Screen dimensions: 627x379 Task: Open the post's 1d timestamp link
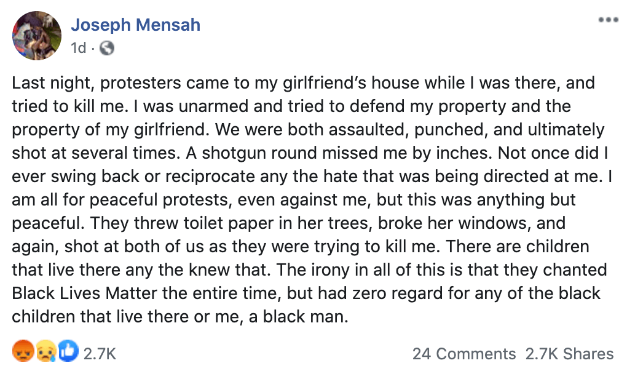[79, 48]
